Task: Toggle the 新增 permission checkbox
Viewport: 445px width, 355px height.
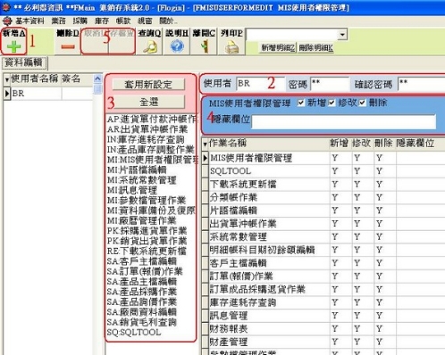Action: [x=301, y=103]
